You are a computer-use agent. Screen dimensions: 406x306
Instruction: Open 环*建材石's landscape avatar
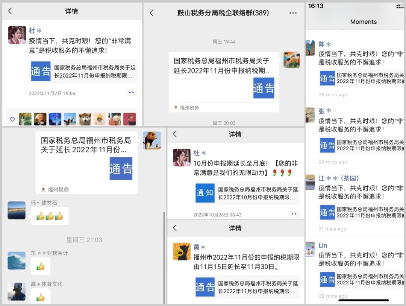pyautogui.click(x=17, y=210)
